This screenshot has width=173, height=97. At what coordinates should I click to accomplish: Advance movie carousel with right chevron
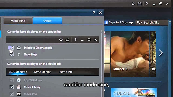[161, 53]
